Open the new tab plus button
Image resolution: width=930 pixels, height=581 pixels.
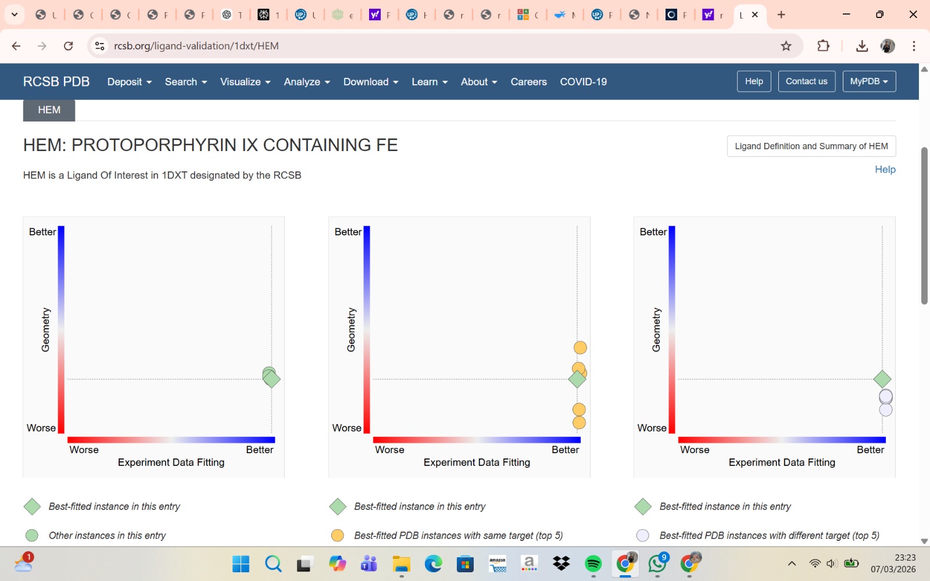pos(781,15)
